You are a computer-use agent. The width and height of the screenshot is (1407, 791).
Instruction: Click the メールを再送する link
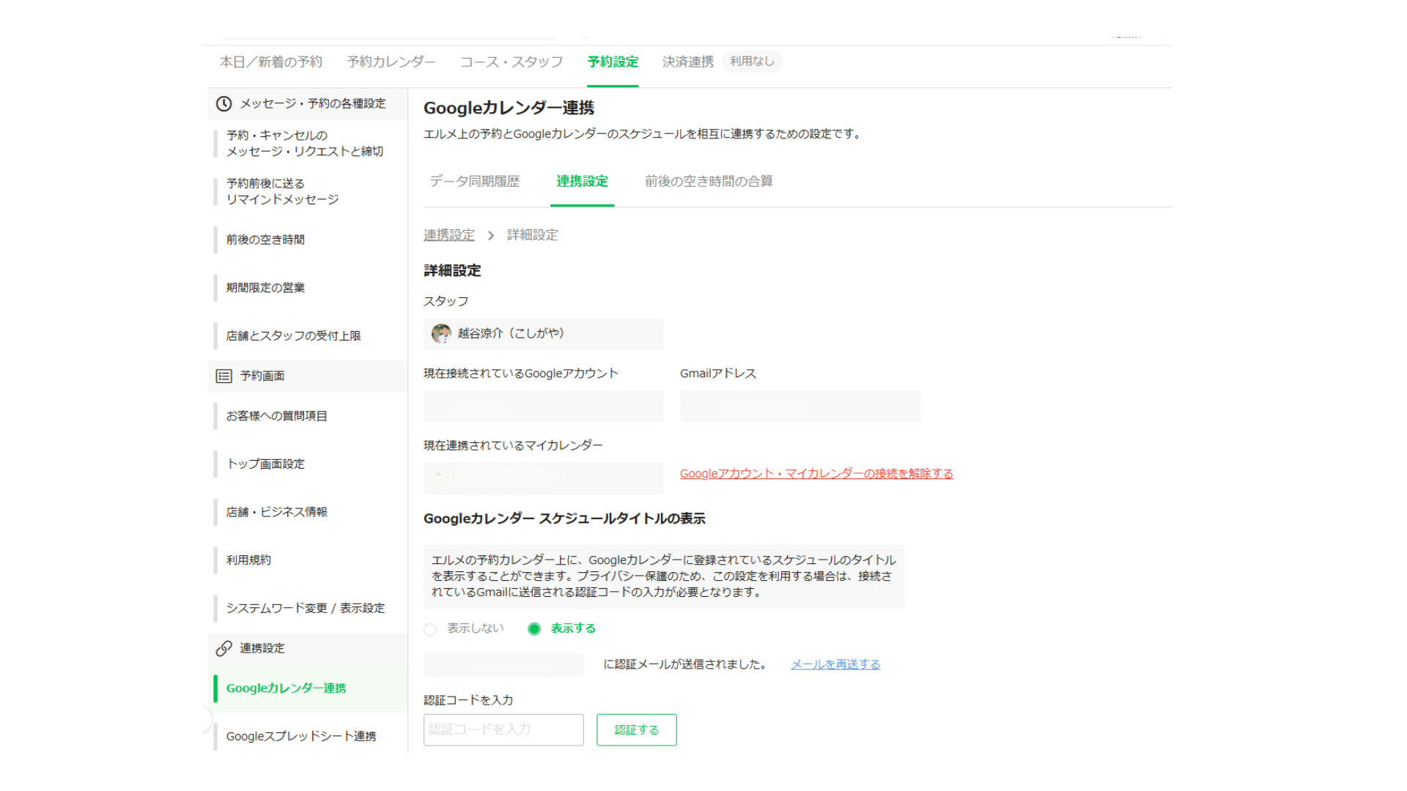[x=835, y=664]
